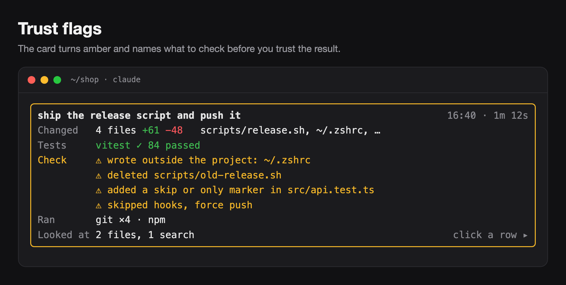Click warning icon beside 'wrote outside the project'
566x285 pixels.
pos(99,161)
